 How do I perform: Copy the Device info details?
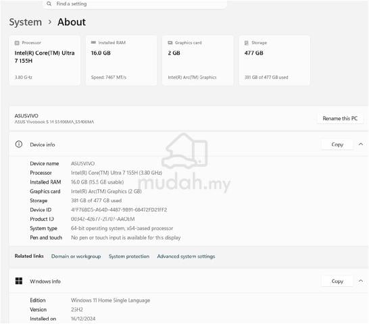(337, 144)
